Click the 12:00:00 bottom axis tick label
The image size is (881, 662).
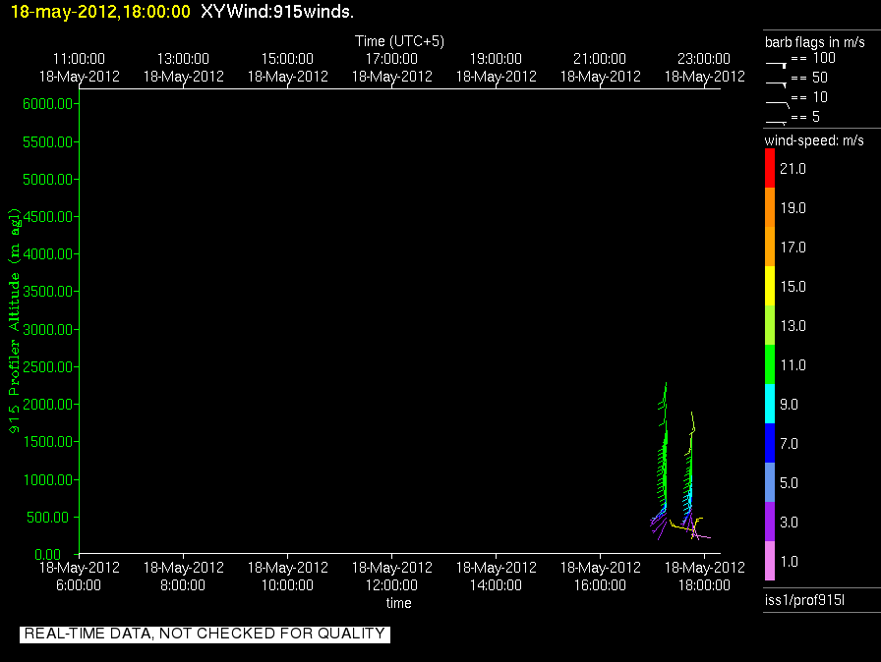(391, 585)
